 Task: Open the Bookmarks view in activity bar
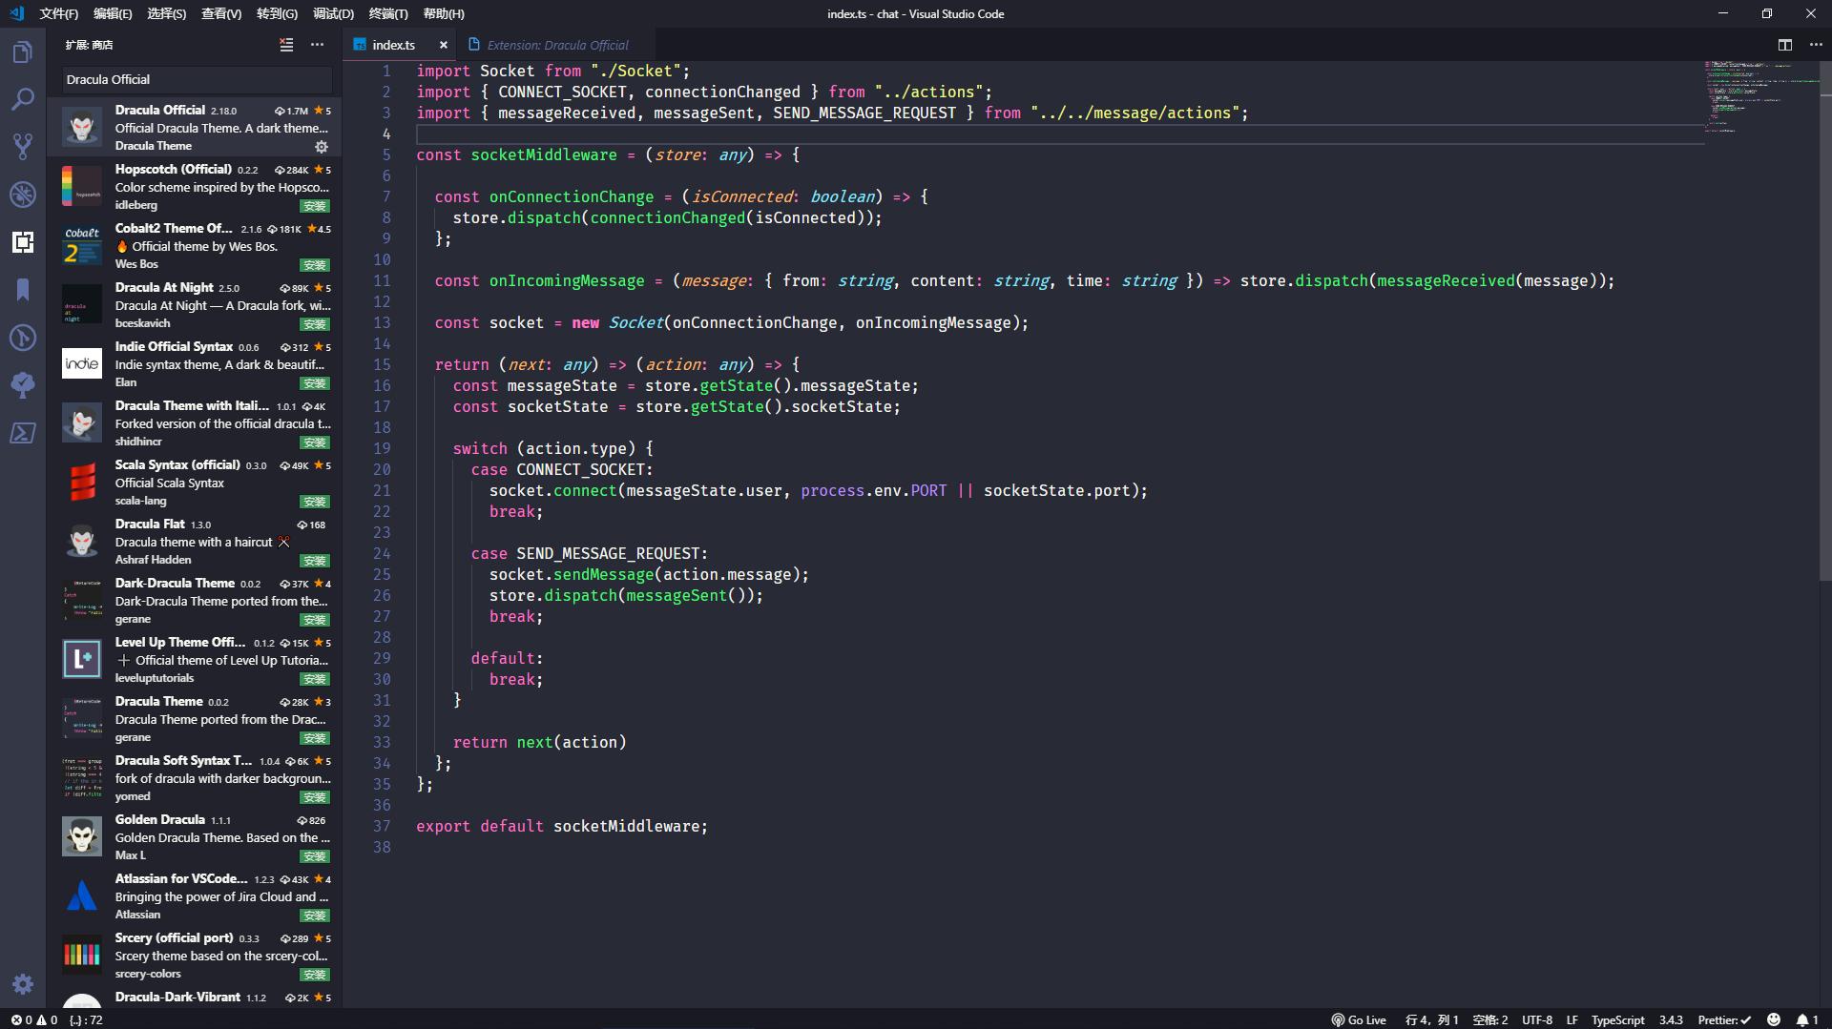tap(23, 290)
